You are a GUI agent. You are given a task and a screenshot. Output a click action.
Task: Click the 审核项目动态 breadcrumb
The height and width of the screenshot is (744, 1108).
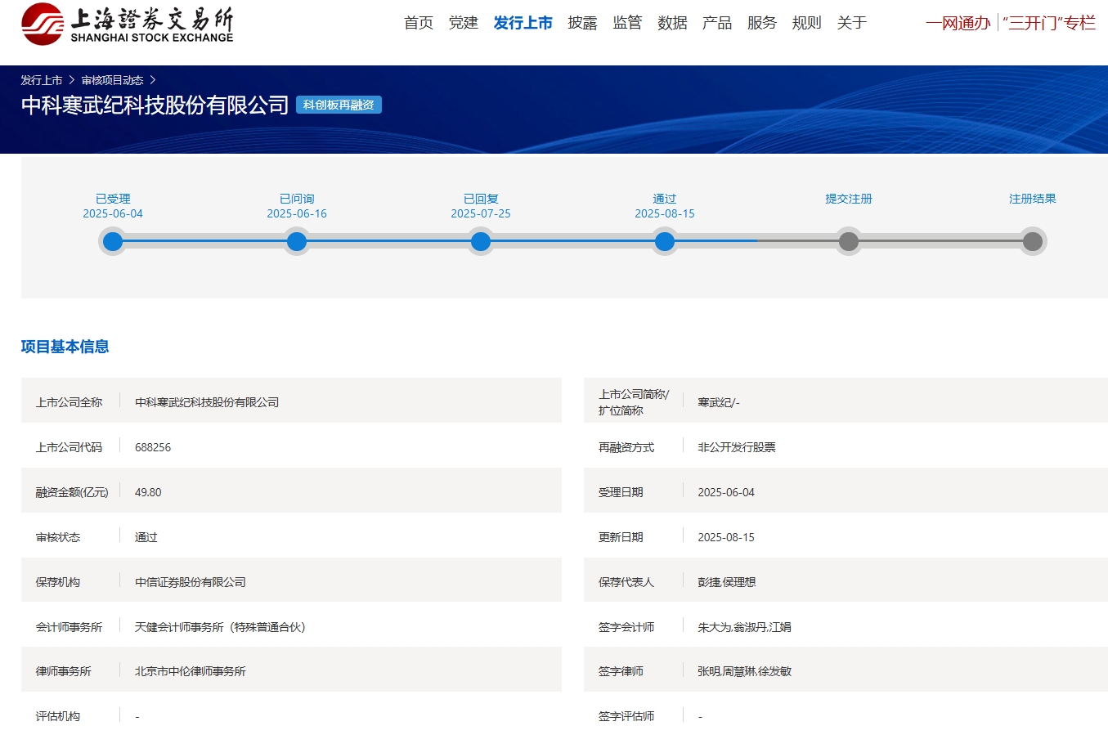tap(113, 80)
